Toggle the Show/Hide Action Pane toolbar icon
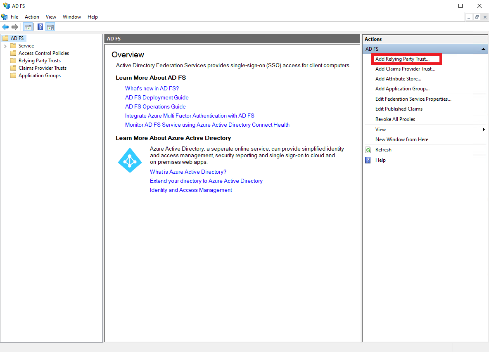Image resolution: width=489 pixels, height=352 pixels. (x=50, y=27)
